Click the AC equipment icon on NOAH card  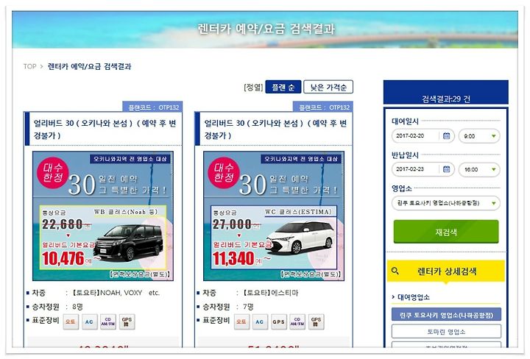(89, 321)
